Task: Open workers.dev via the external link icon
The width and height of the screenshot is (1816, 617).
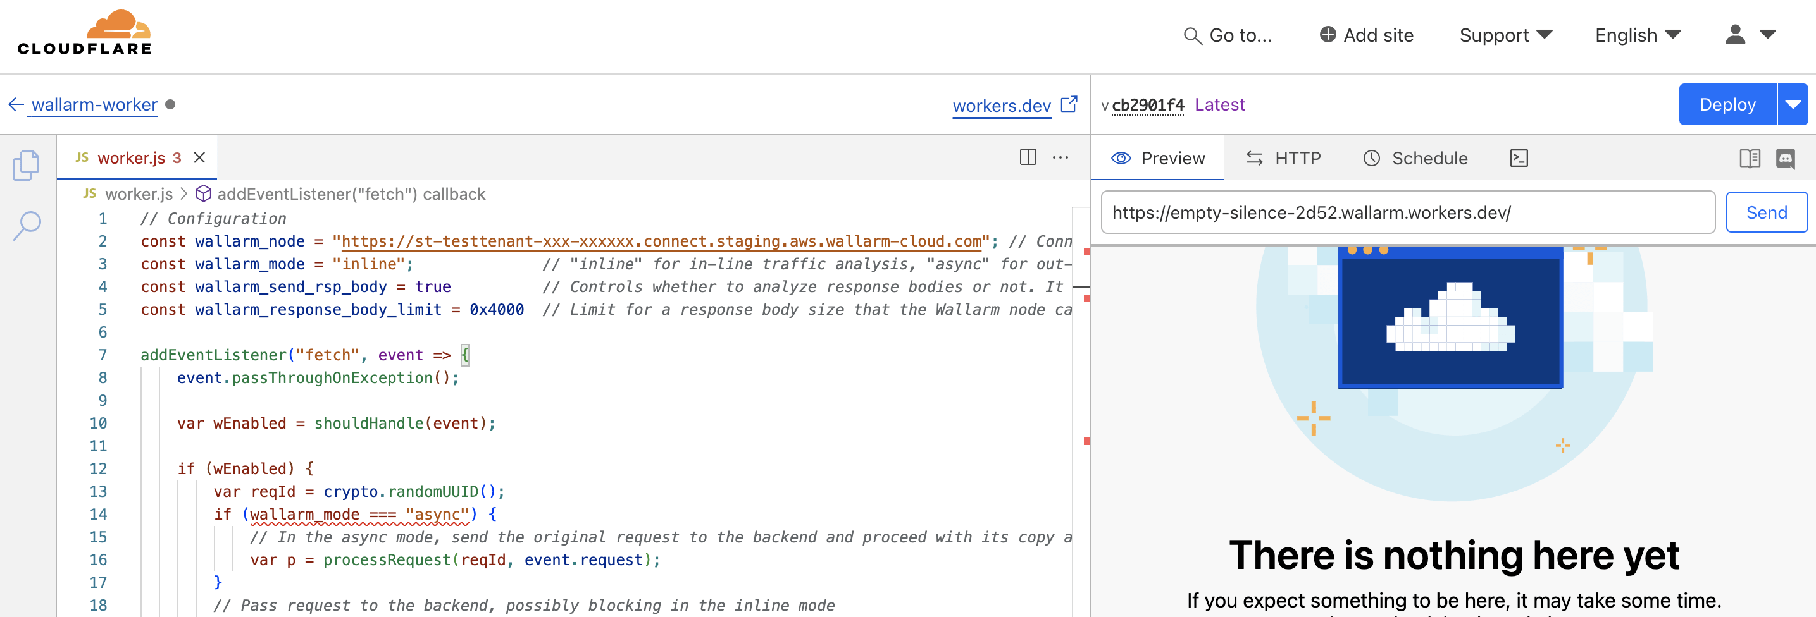Action: pyautogui.click(x=1069, y=104)
